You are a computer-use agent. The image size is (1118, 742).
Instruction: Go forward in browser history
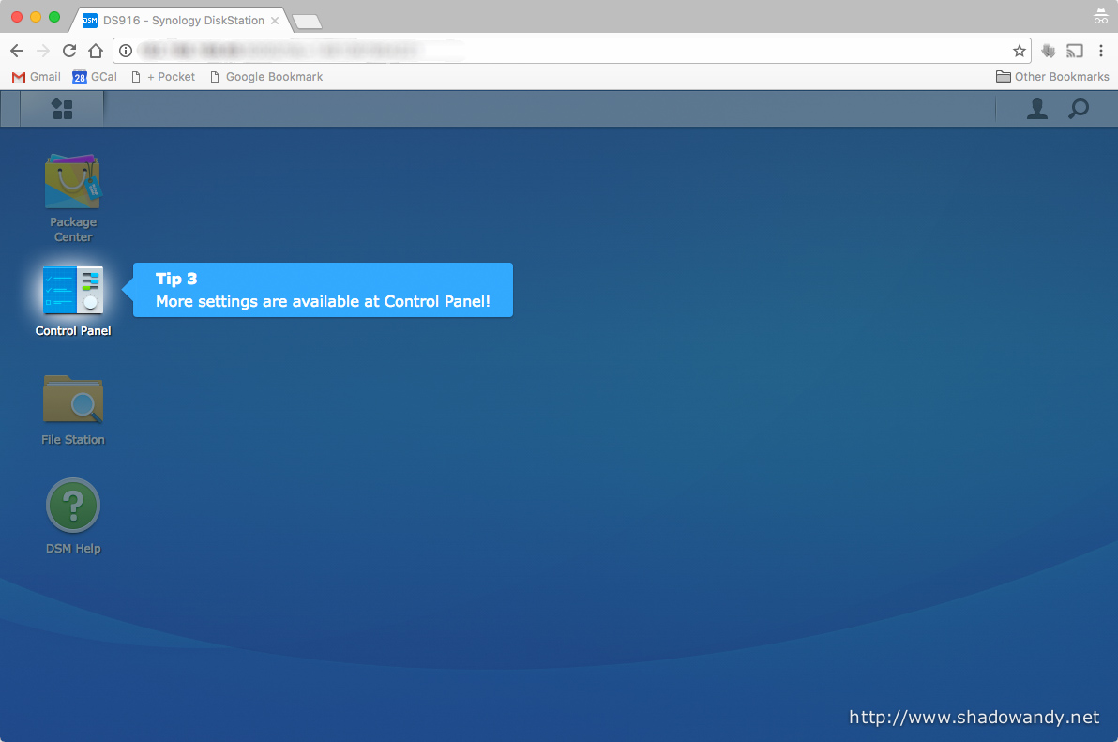tap(43, 51)
